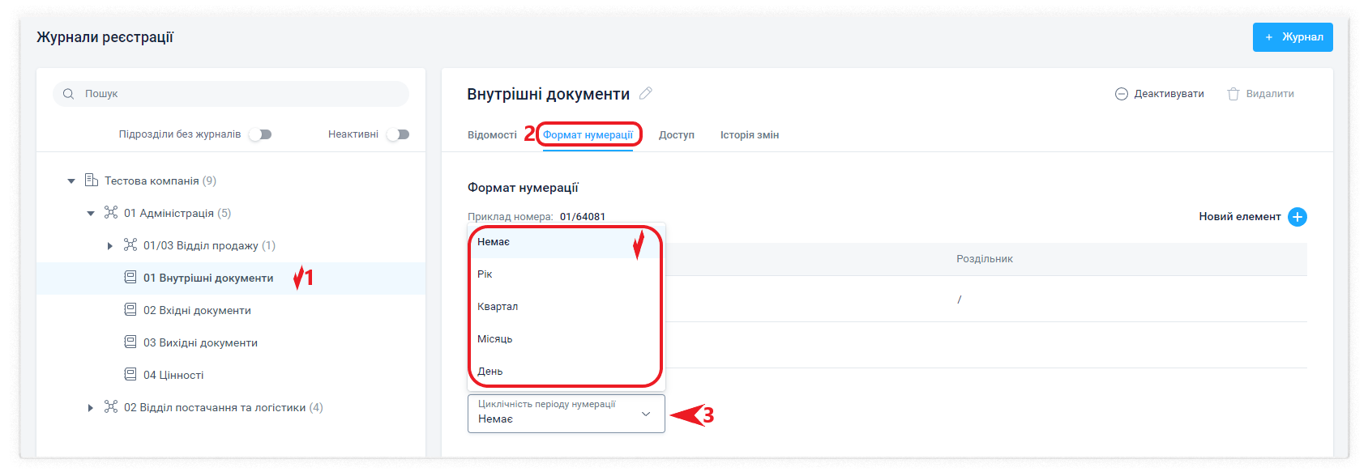The width and height of the screenshot is (1368, 476).
Task: Enable the Неактивні toggle
Action: pyautogui.click(x=398, y=134)
